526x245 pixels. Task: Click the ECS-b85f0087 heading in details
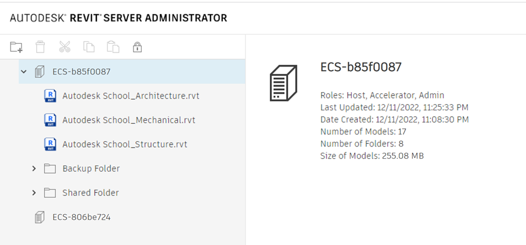(360, 67)
